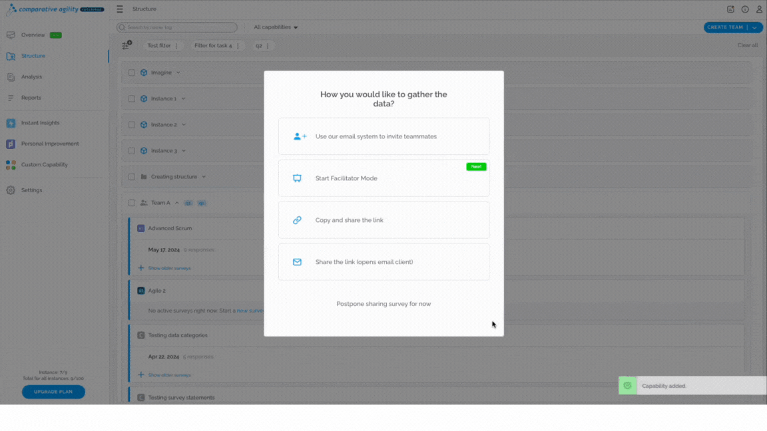Open the info icon in top bar
Screen dimensions: 767x431
745,9
